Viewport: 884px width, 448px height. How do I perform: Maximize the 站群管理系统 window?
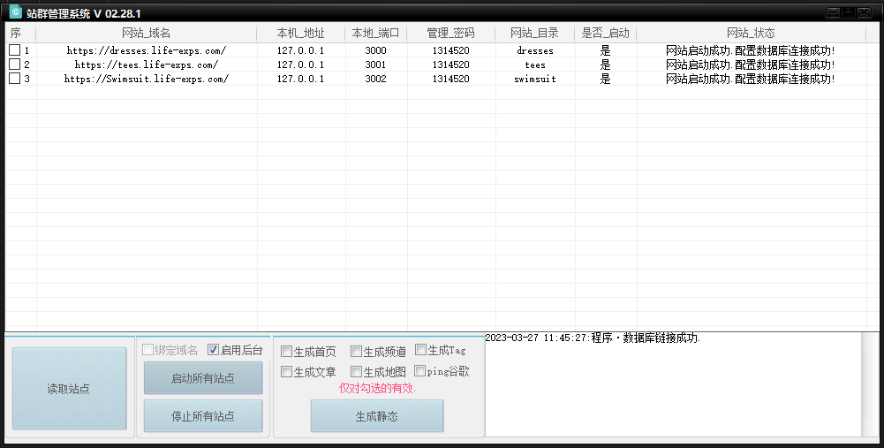click(849, 12)
